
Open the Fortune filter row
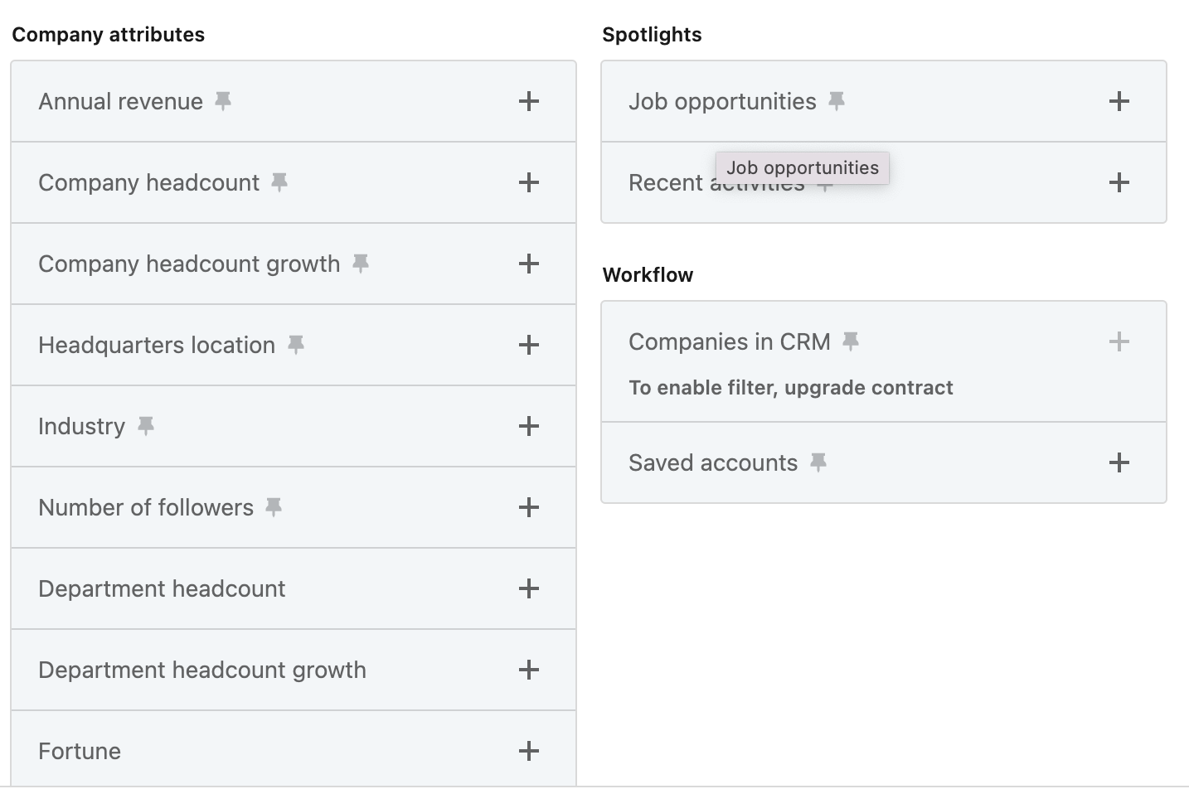point(80,751)
